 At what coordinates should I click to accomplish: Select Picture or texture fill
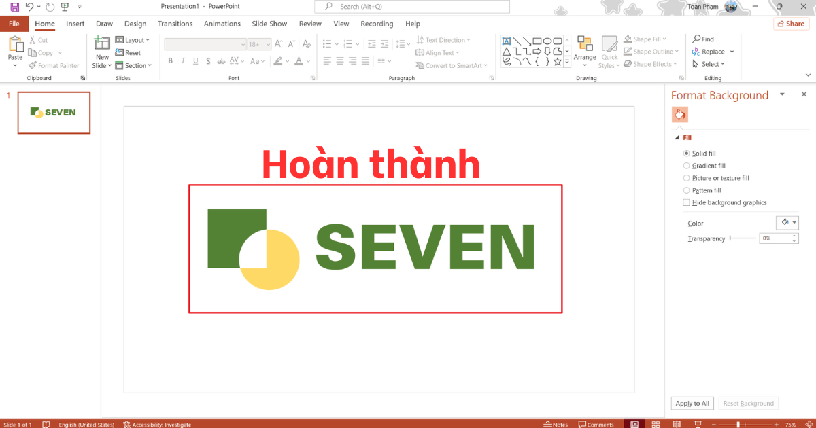[716, 178]
